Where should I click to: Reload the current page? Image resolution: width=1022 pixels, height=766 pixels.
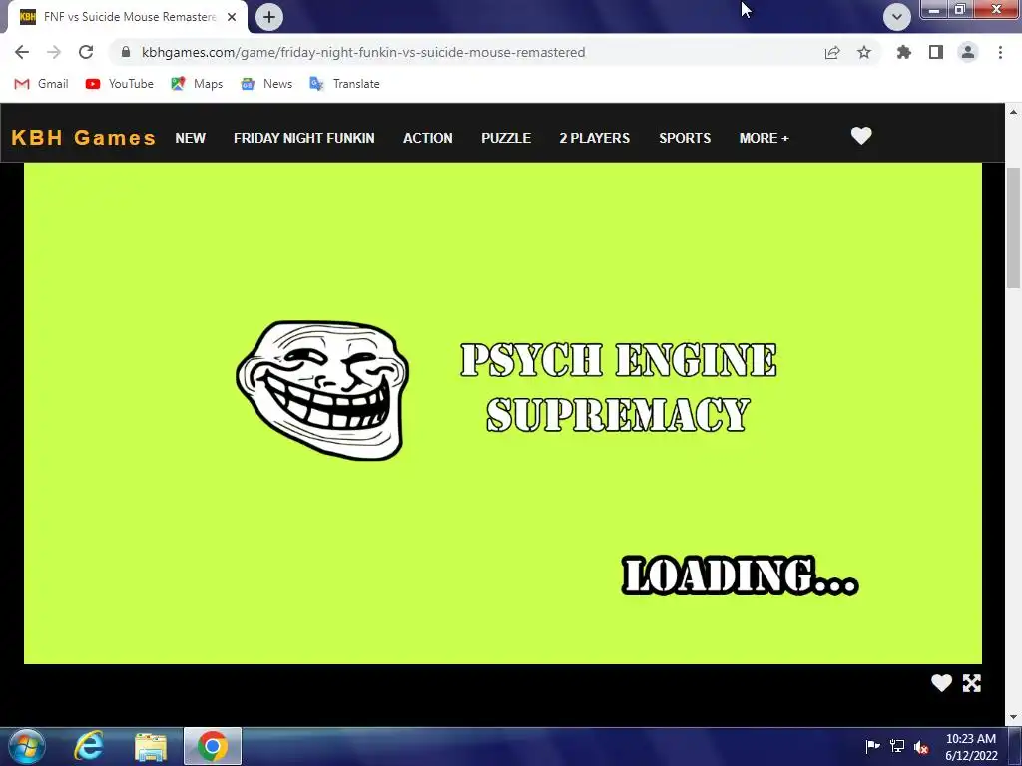coord(86,52)
